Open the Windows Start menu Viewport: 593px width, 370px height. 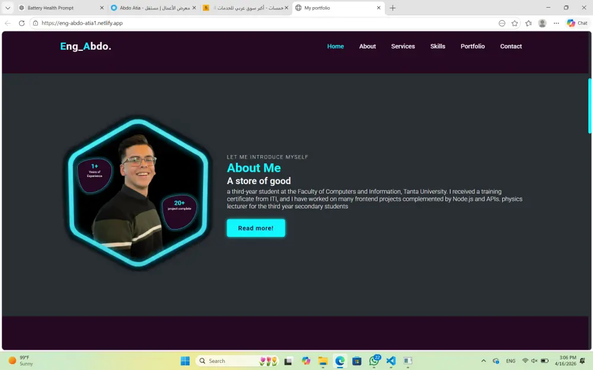coord(185,361)
